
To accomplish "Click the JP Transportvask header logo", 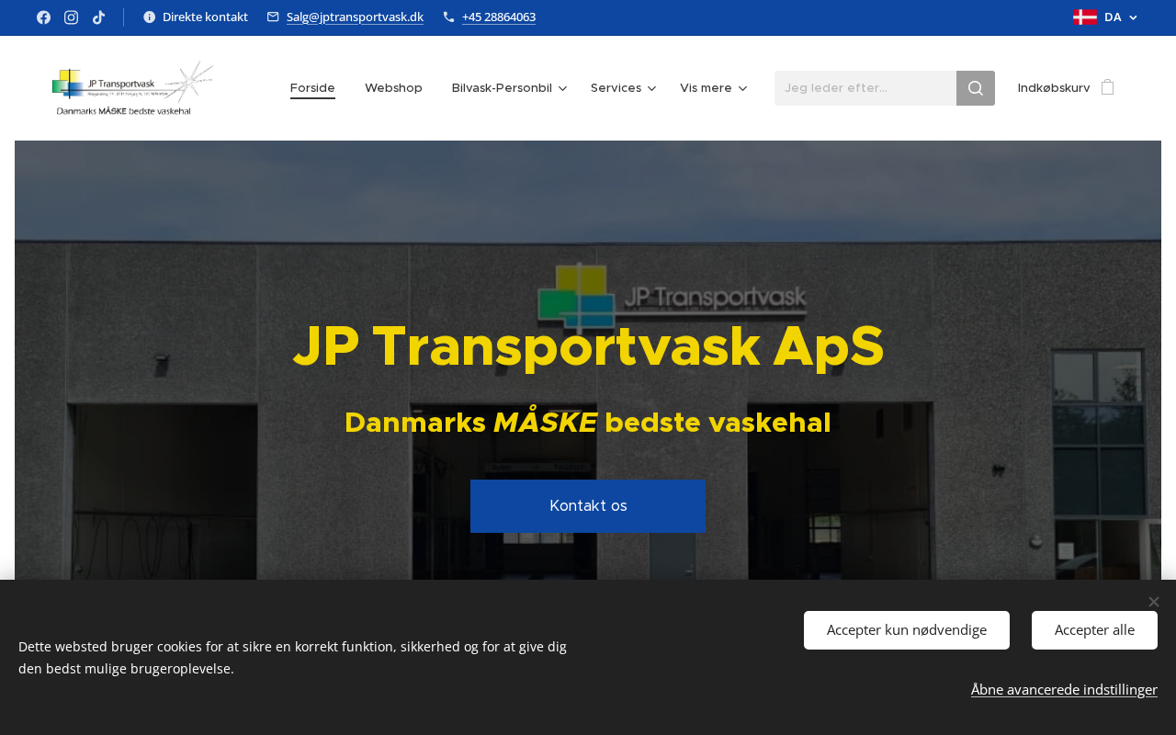I will 132,88.
